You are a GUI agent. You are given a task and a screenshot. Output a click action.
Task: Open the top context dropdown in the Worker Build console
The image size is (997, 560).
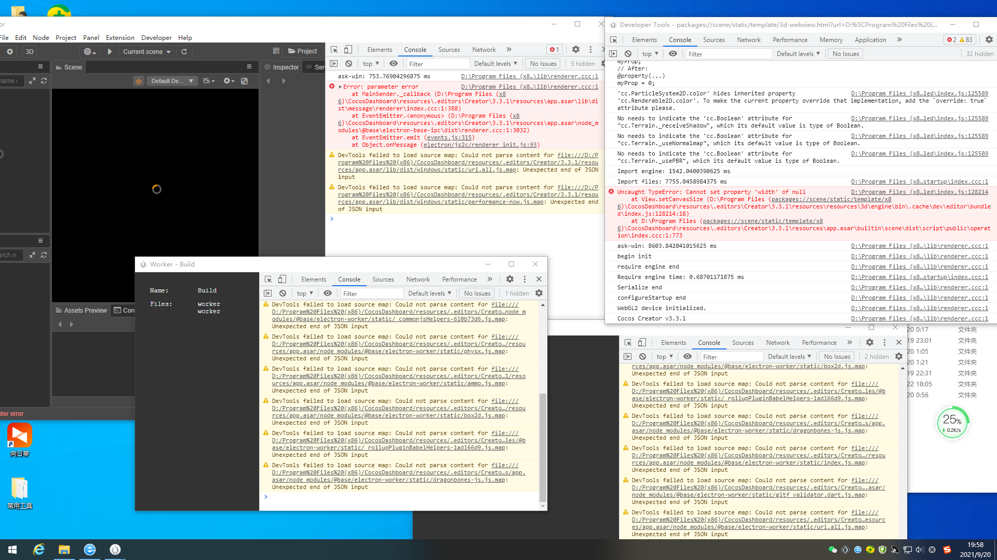coord(305,293)
